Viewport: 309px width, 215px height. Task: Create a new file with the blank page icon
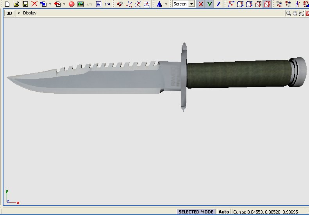pyautogui.click(x=7, y=4)
